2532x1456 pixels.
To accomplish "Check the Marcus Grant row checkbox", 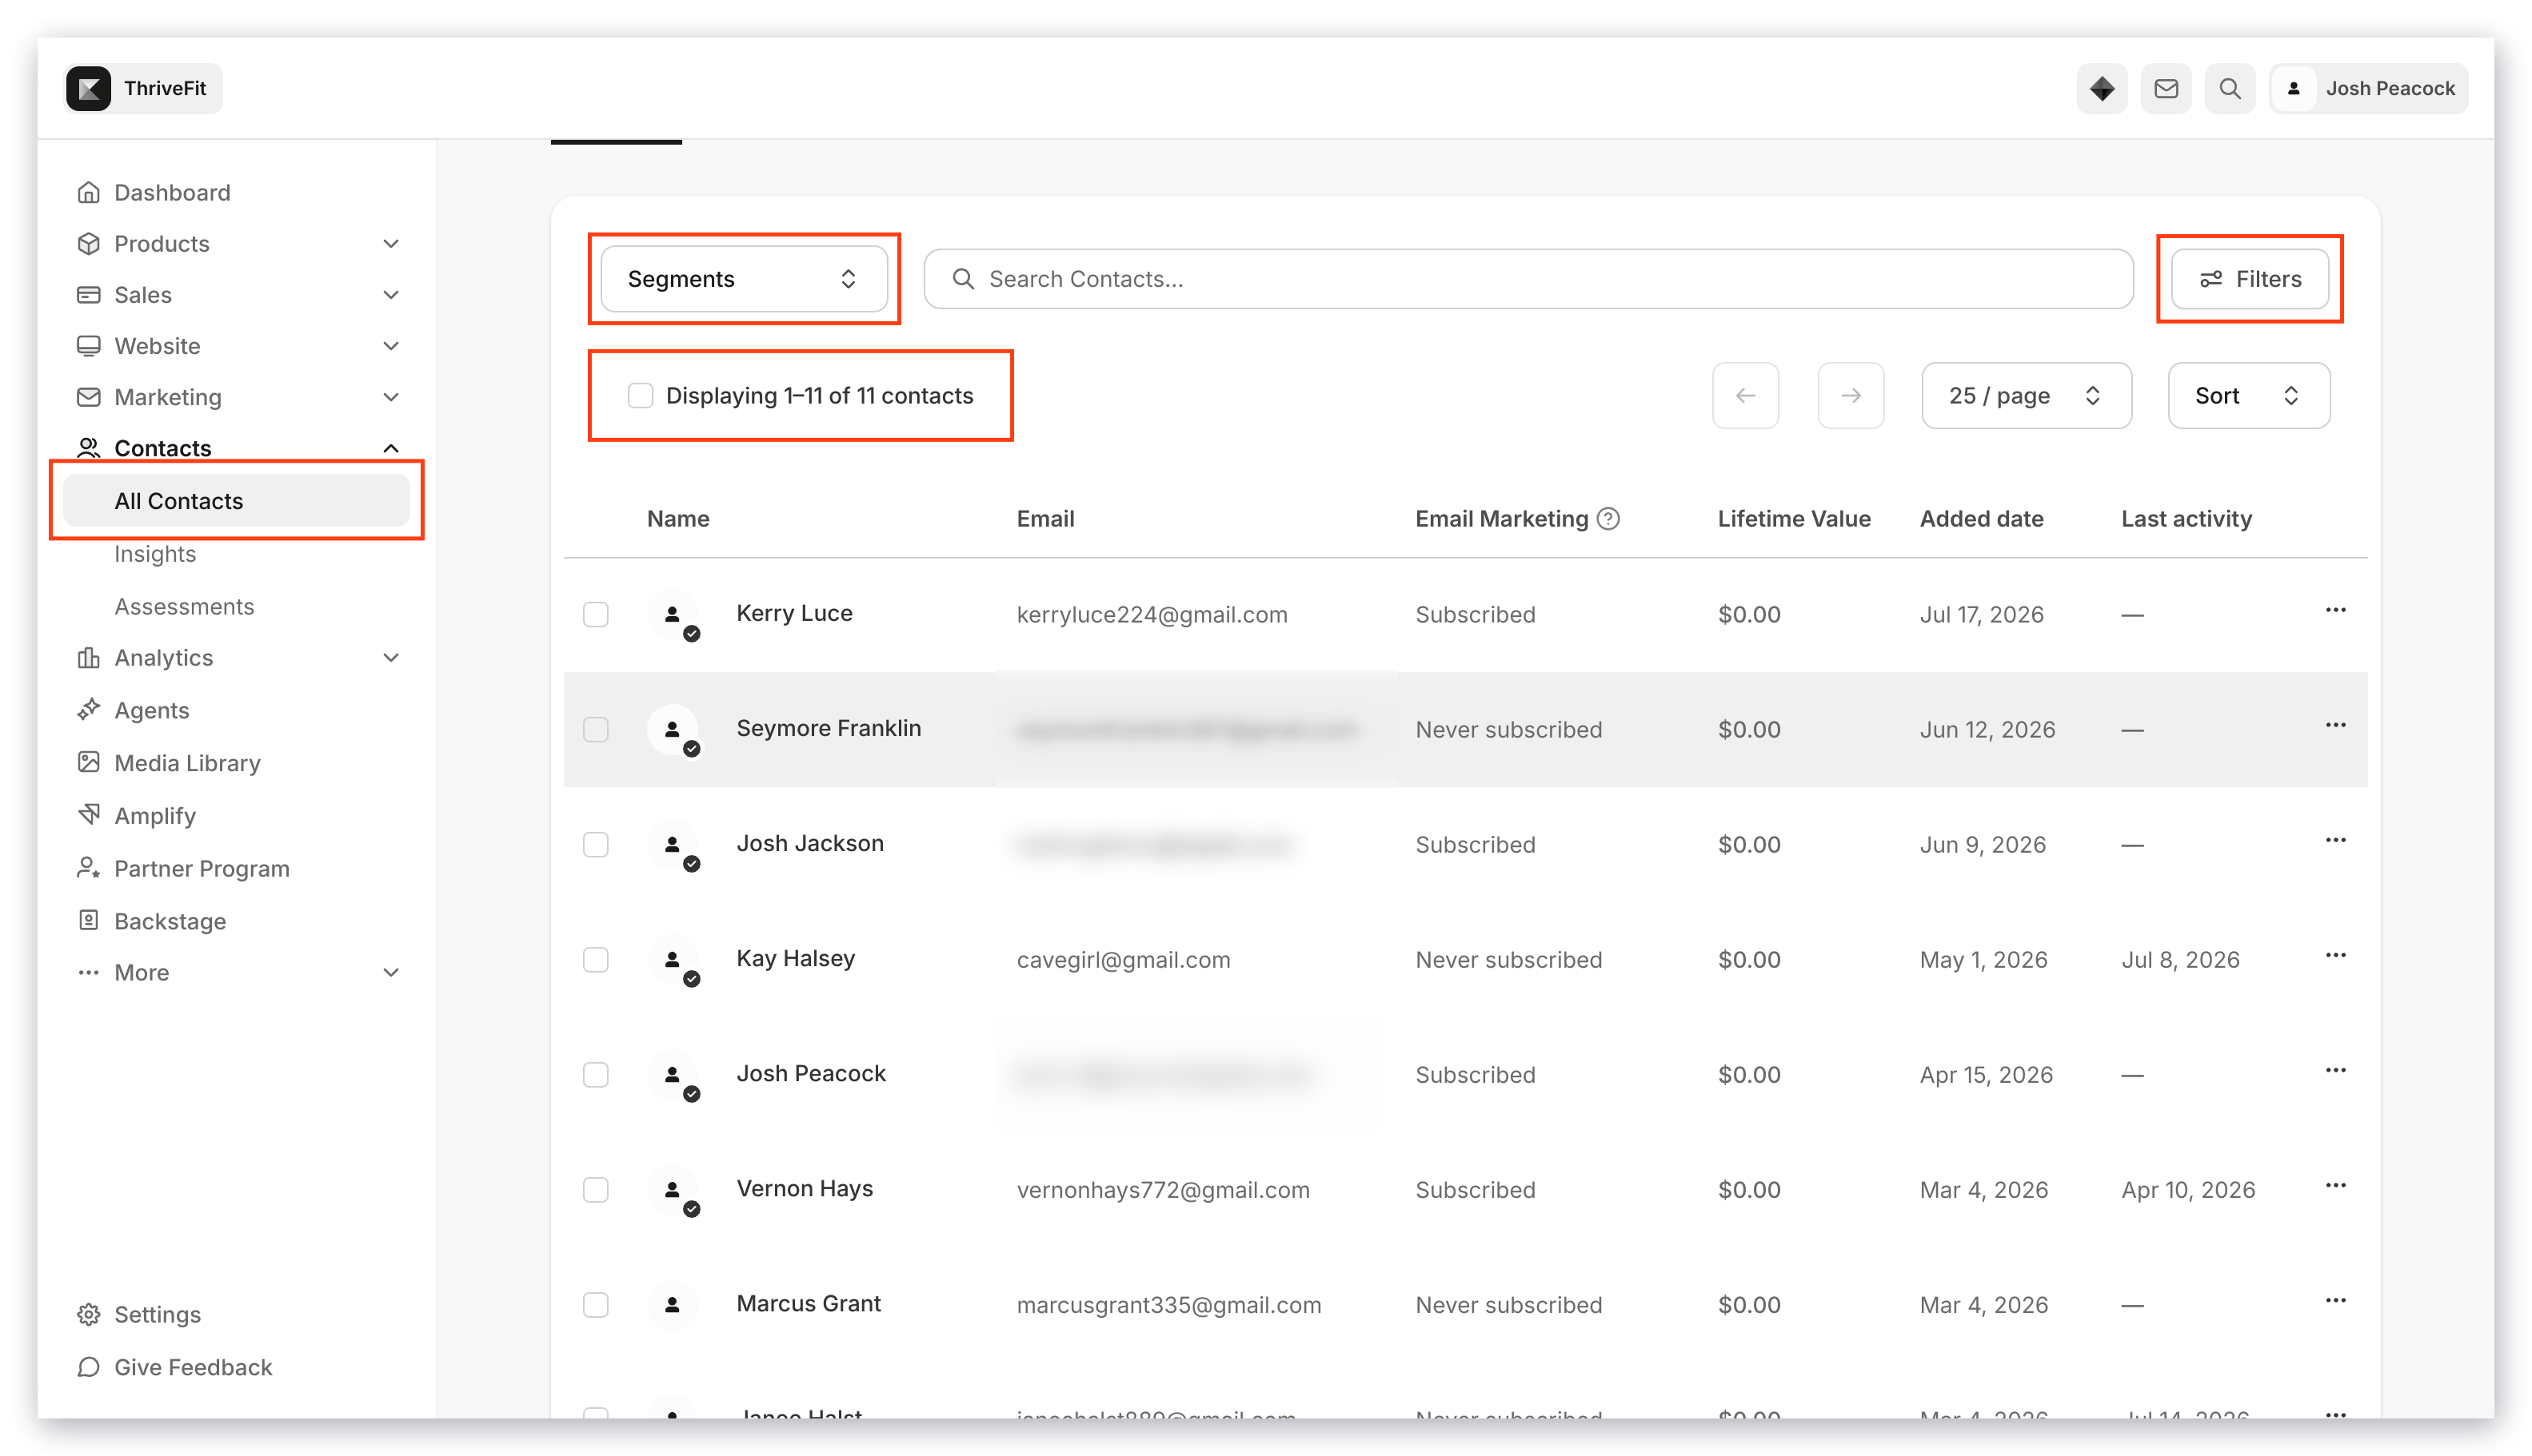I will click(596, 1304).
